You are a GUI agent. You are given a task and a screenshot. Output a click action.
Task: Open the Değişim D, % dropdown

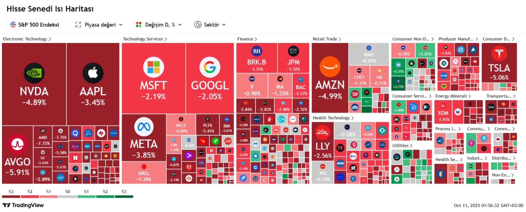point(159,25)
